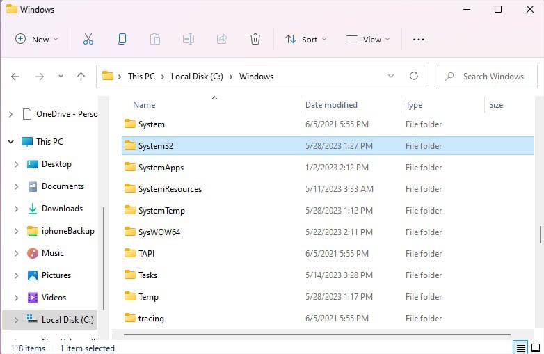544x354 pixels.
Task: Select the Tasks folder name
Action: click(147, 275)
